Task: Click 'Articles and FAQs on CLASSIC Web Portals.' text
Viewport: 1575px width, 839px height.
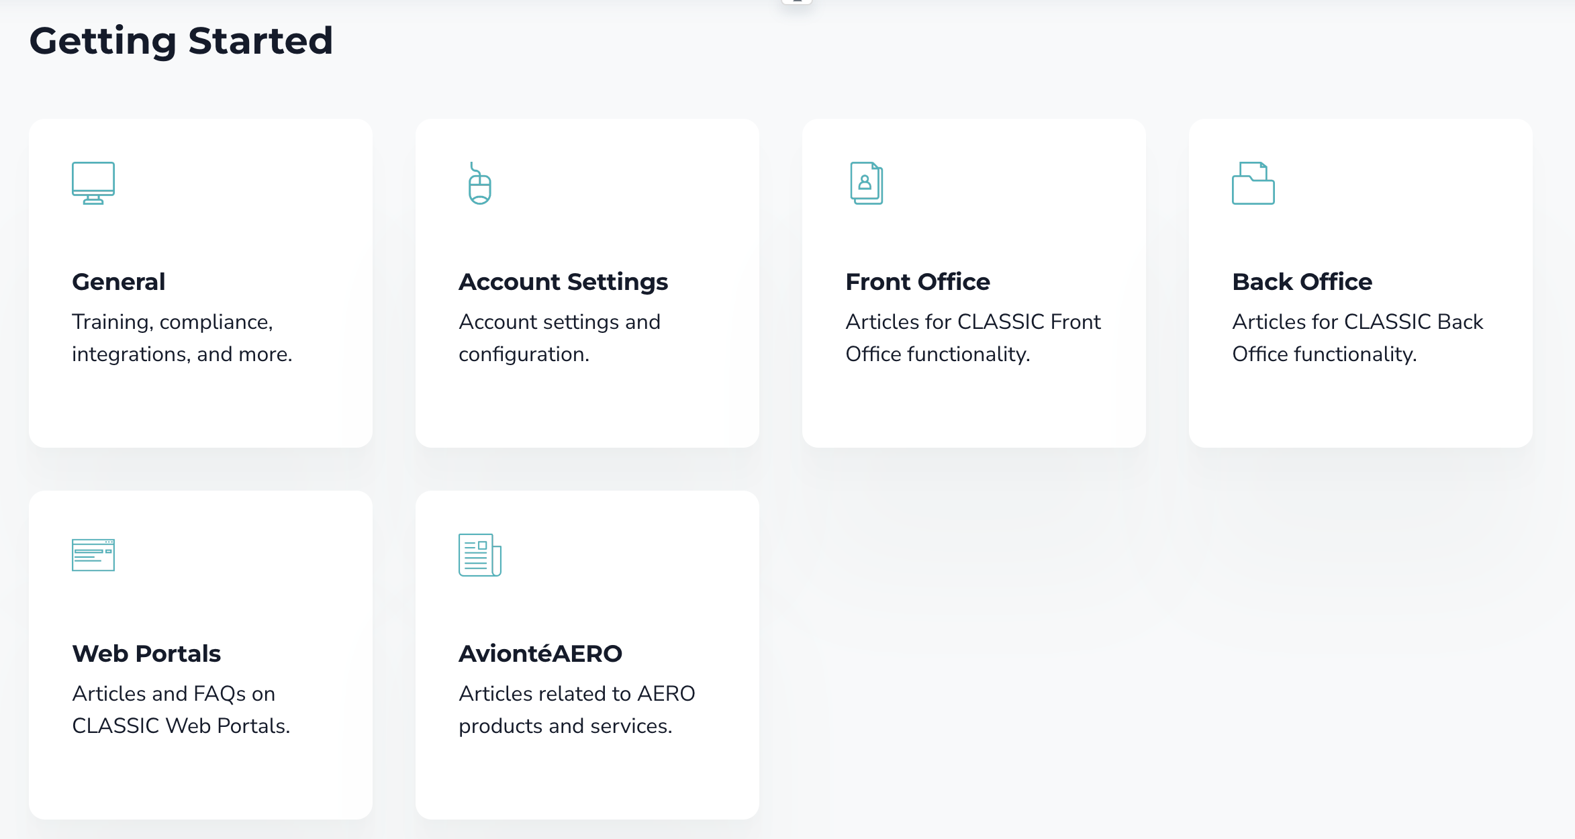Action: [181, 709]
